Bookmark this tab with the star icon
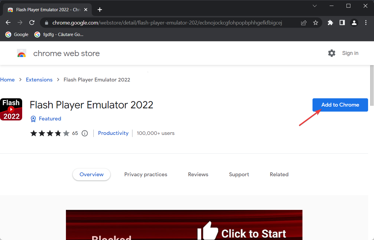The height and width of the screenshot is (240, 374). 315,23
